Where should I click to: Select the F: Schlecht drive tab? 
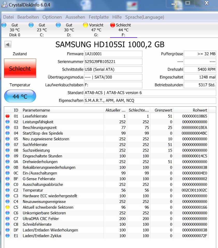coord(123,30)
